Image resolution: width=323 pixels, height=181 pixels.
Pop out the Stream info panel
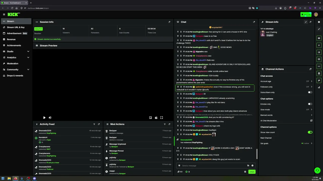point(310,22)
